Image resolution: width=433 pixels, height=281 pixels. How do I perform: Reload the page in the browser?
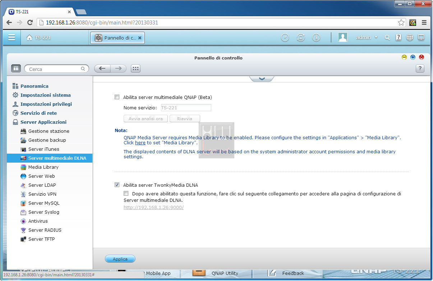(30, 22)
